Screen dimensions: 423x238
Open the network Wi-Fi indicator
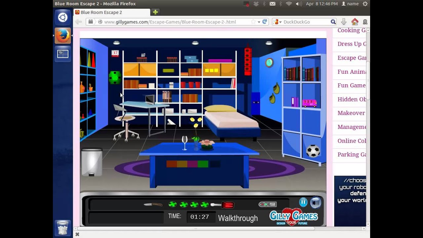[289, 4]
